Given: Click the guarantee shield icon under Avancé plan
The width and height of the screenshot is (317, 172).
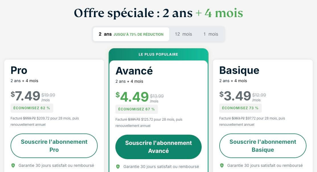Looking at the screenshot, I should coord(118,166).
